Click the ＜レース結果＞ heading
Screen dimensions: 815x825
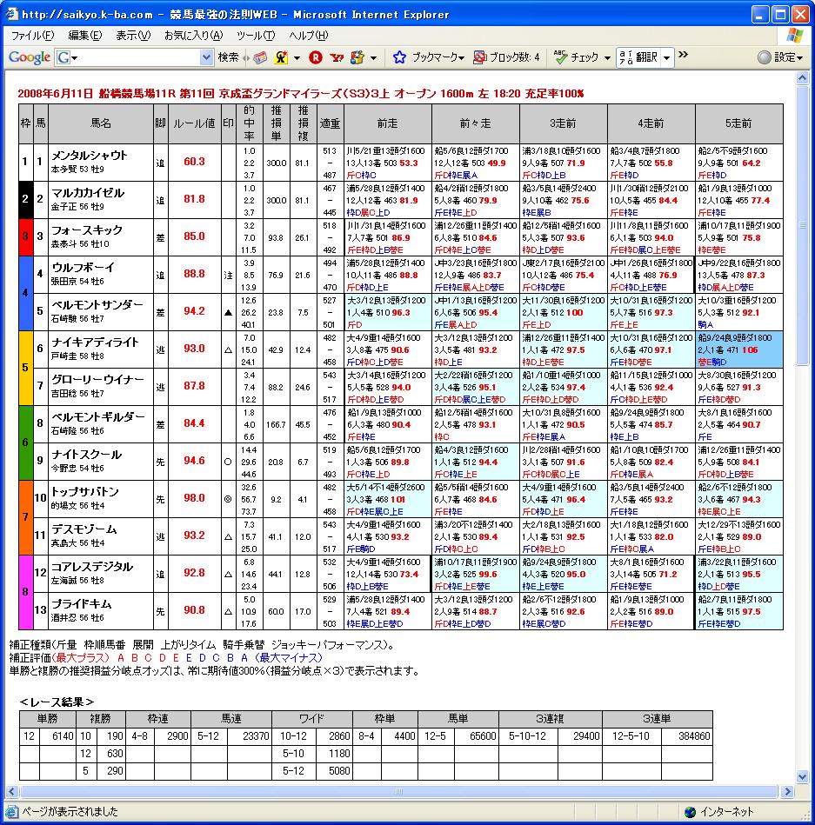[x=57, y=702]
